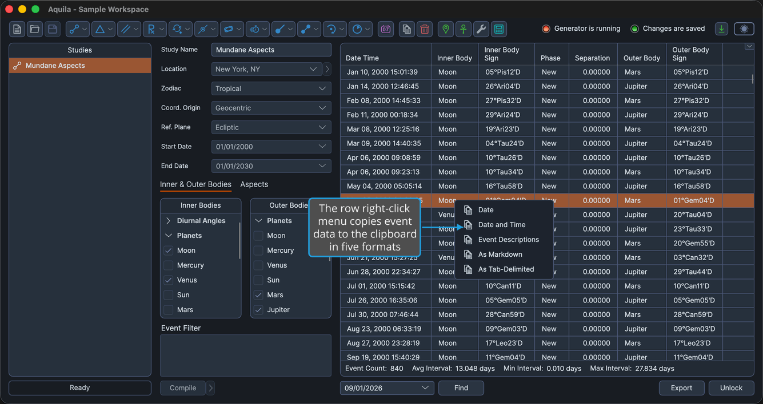This screenshot has width=763, height=404.
Task: Click the purple calendar 07 icon
Action: 386,29
